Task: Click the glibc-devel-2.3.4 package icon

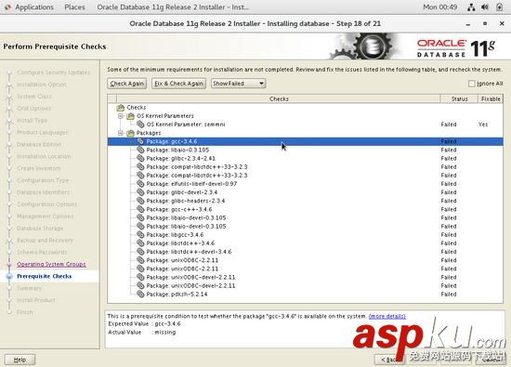Action: coord(140,192)
